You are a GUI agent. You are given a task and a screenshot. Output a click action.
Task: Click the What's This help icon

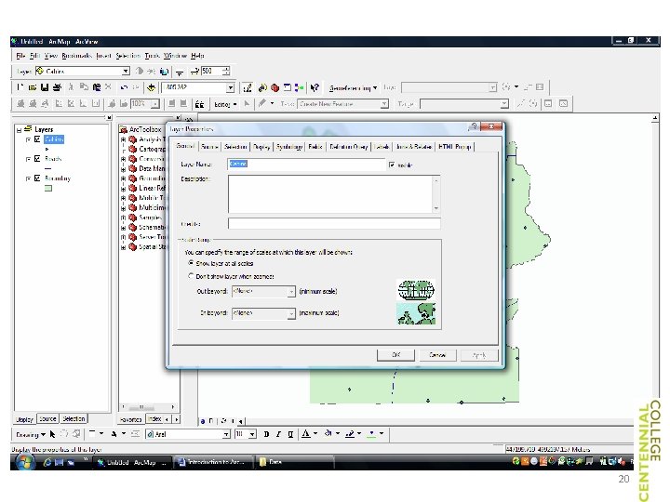315,87
